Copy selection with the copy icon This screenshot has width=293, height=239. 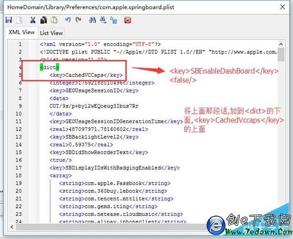(x=43, y=20)
